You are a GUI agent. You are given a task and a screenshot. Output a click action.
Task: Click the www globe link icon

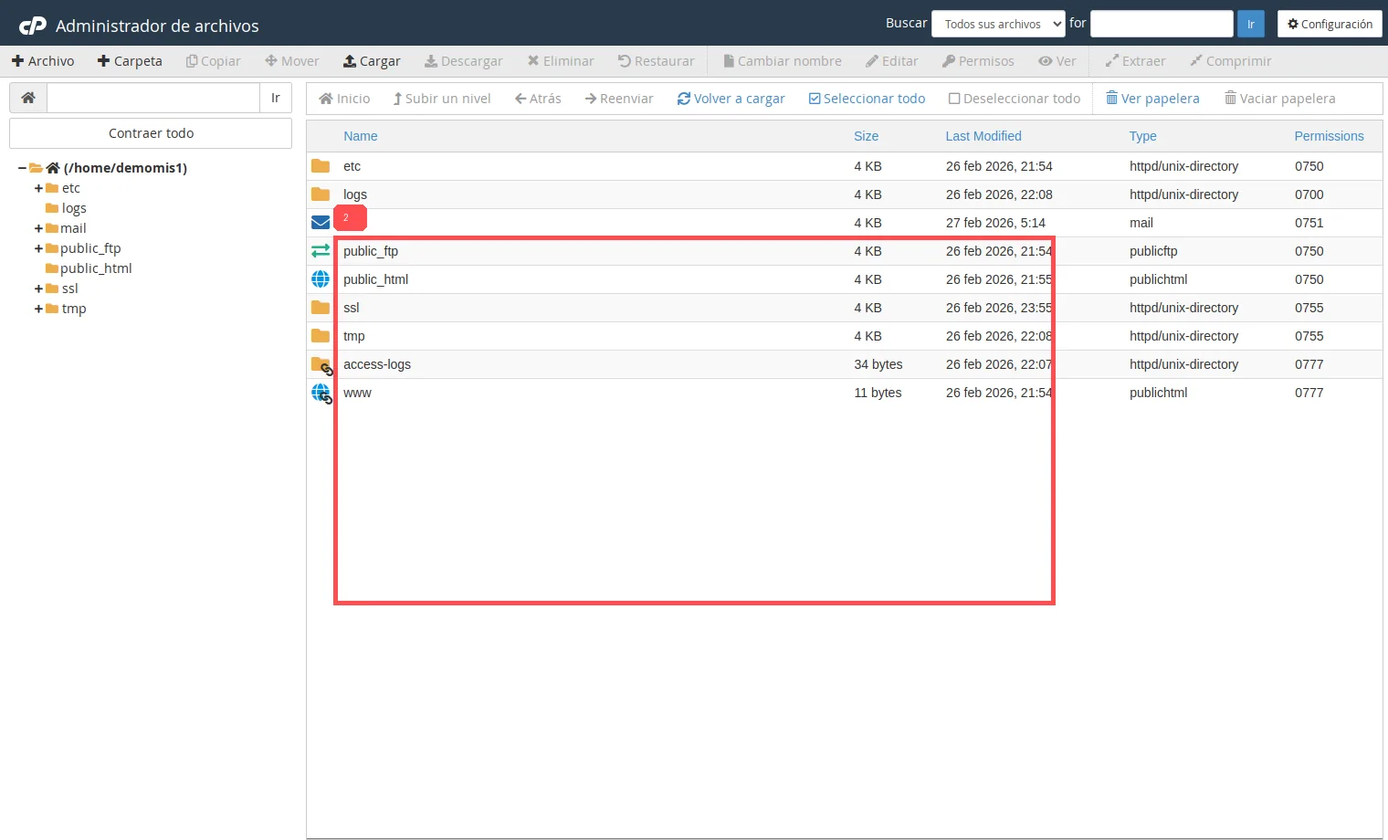321,394
